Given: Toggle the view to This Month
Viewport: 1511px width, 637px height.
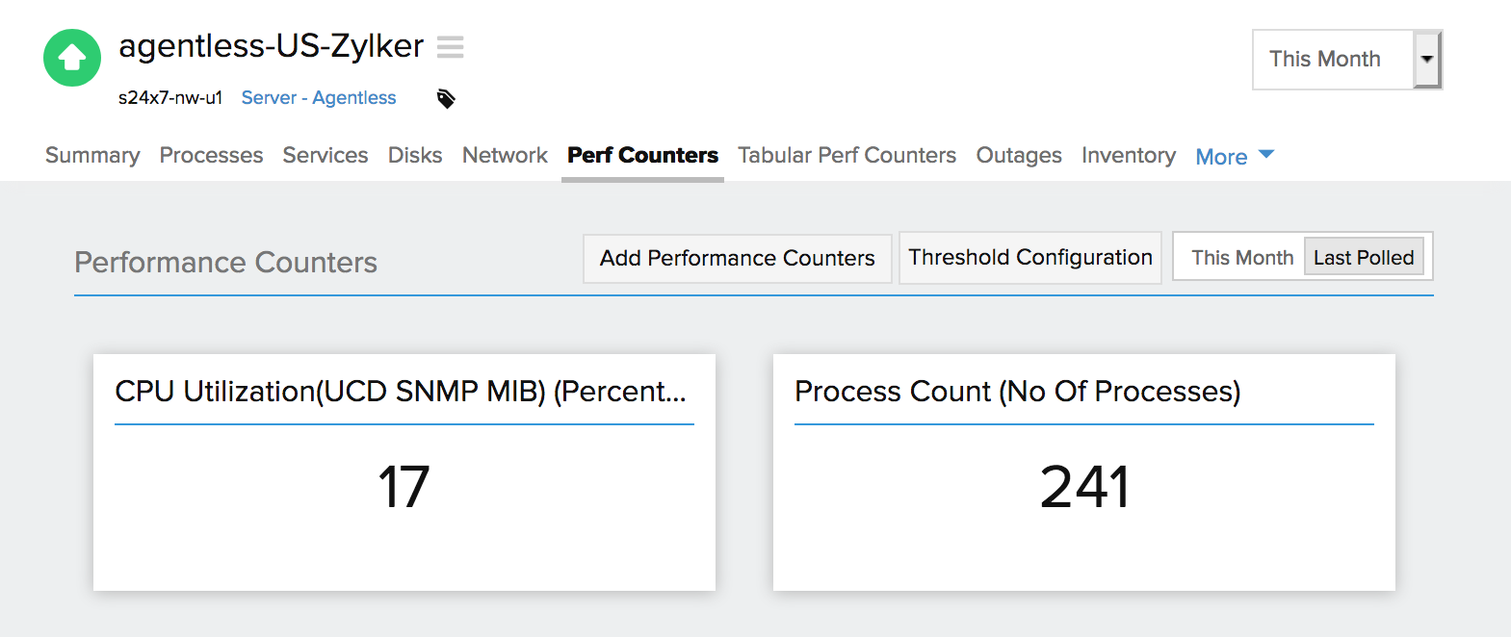Looking at the screenshot, I should click(1241, 258).
